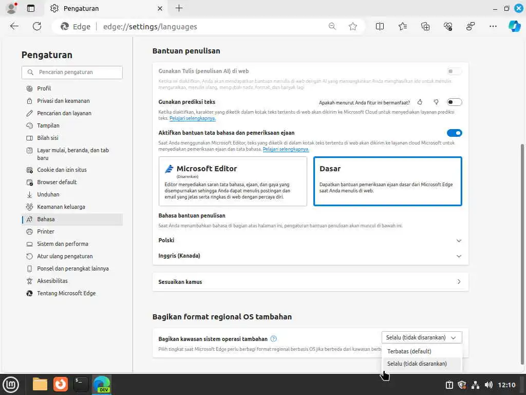Focus the Pencarian pengaturan search box
The height and width of the screenshot is (395, 526).
72,72
